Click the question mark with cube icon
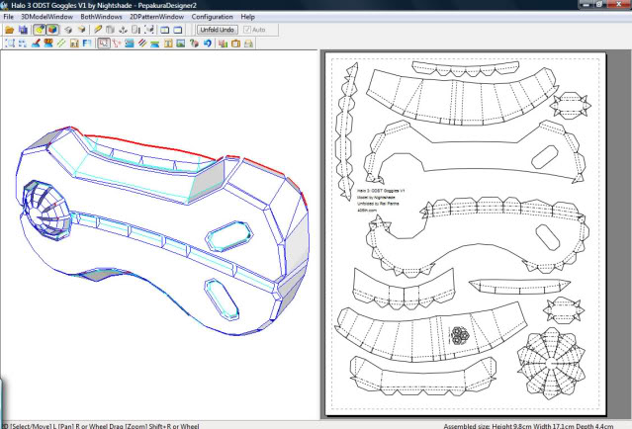Screen dimensions: 632x429 (194, 43)
